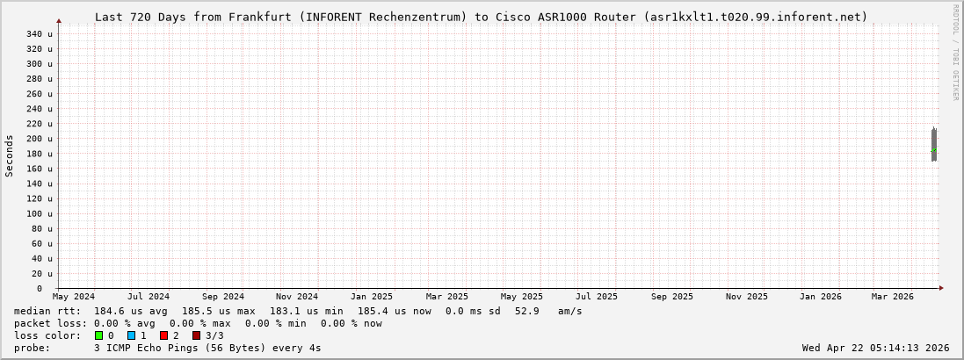The height and width of the screenshot is (360, 964).
Task: Click the graph title for Cisco ASR1000 Router
Action: click(x=481, y=17)
